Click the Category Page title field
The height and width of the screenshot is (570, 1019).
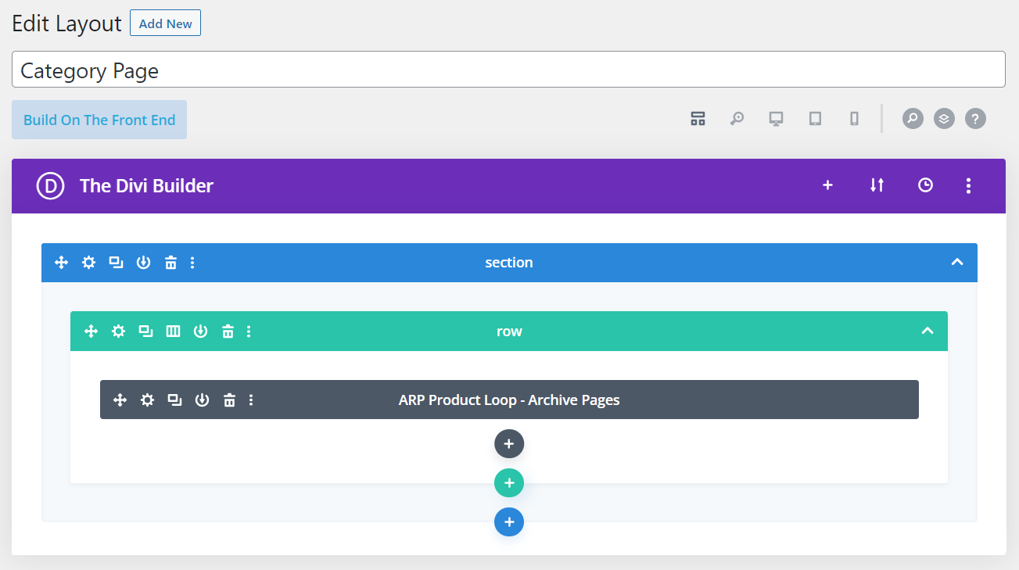point(508,70)
